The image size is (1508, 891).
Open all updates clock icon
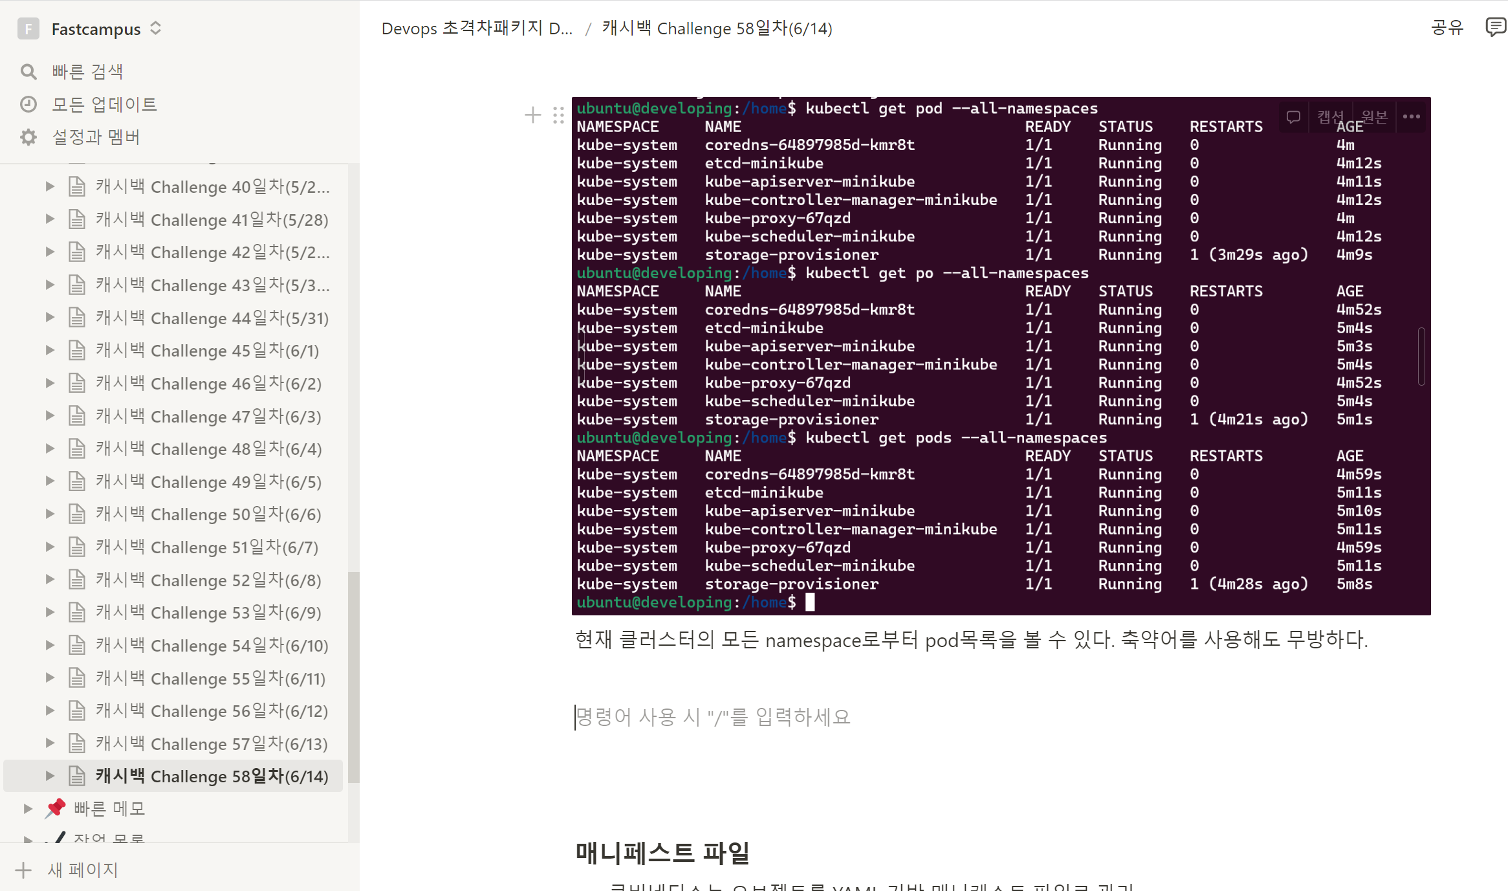(28, 104)
